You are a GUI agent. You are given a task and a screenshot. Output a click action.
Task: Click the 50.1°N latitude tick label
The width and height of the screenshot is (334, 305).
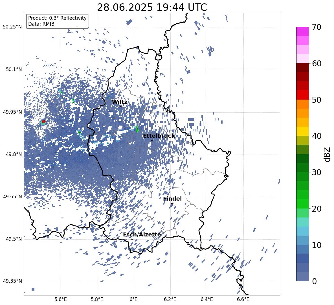coord(14,70)
